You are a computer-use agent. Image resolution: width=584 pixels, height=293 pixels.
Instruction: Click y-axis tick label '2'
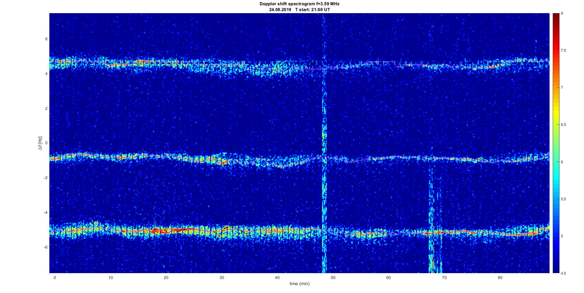(46, 108)
